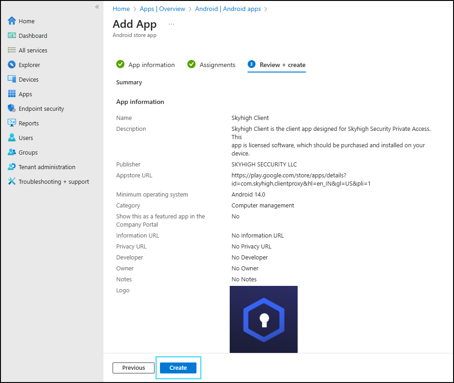Open Android | Android apps breadcrumb link
This screenshot has height=383, width=454.
click(228, 9)
